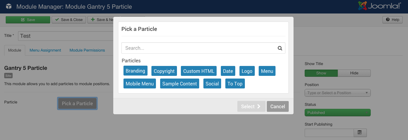Open the calendar picker for Start Publishing

pyautogui.click(x=360, y=133)
